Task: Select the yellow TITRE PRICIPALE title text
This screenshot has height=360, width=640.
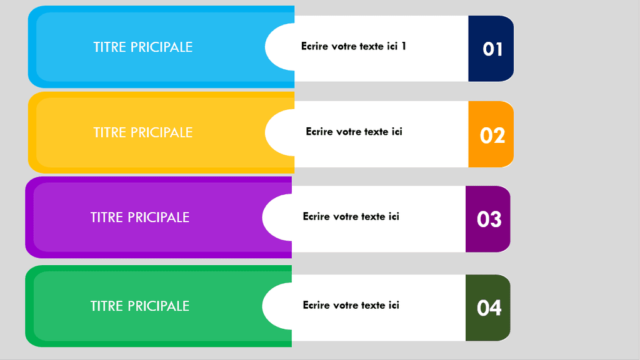Action: click(143, 132)
